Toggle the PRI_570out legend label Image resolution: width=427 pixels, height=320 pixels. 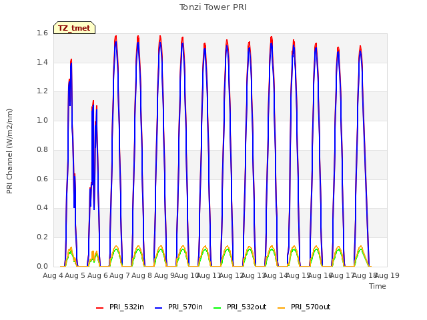(310, 307)
